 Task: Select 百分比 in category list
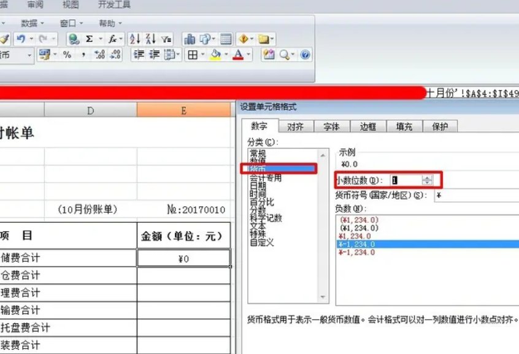[x=262, y=202]
